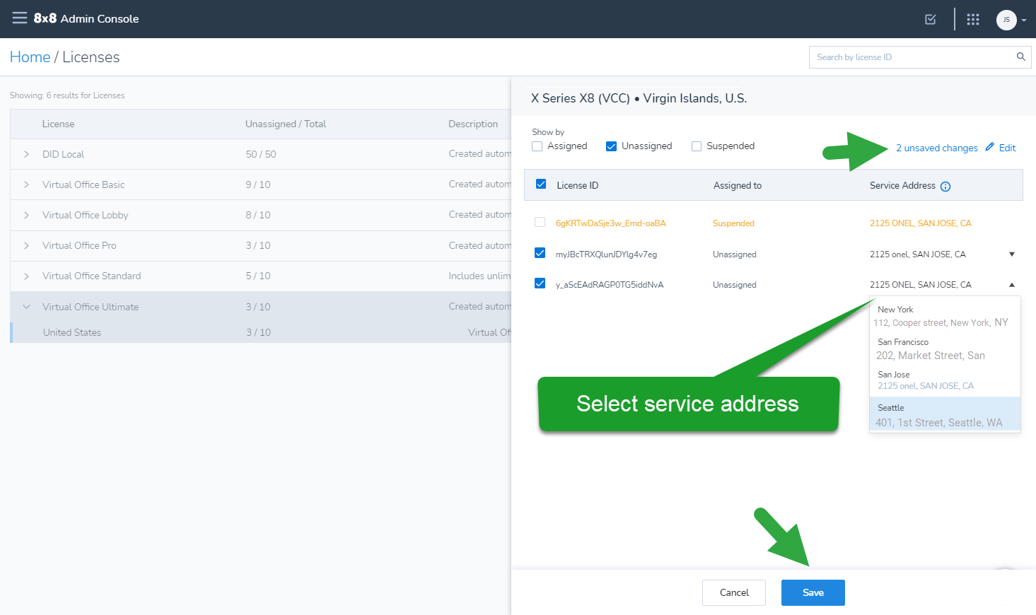Viewport: 1036px width, 615px height.
Task: Click the 8x8 Admin Console logo
Action: tap(86, 18)
